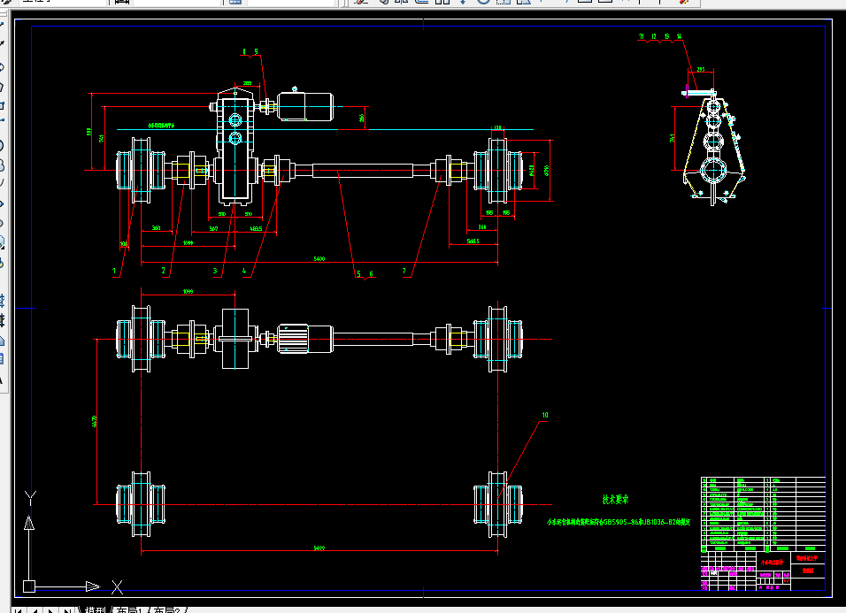Select the Revision Cloud tool in the draw toolbar
846x613 pixels.
point(2,165)
